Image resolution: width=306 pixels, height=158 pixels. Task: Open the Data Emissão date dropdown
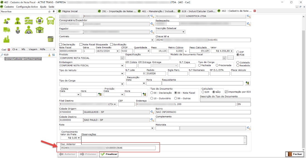118,51
